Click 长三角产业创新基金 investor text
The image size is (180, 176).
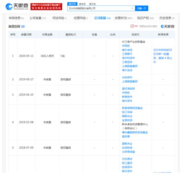pyautogui.click(x=133, y=42)
